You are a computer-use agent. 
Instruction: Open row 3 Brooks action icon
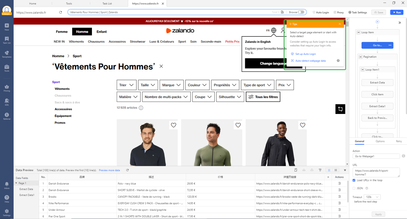click(339, 197)
